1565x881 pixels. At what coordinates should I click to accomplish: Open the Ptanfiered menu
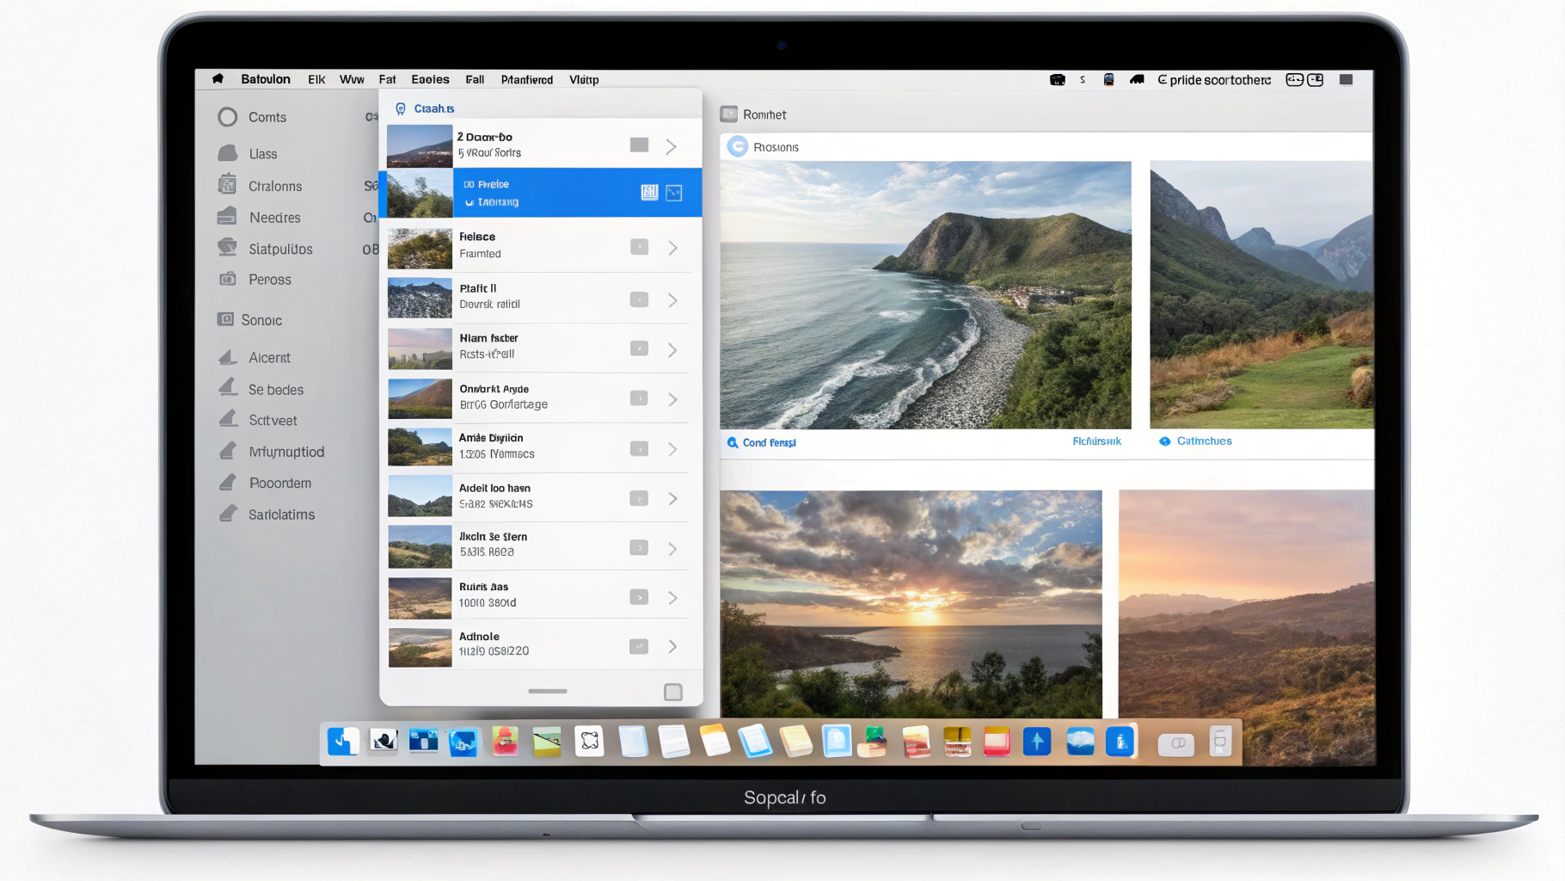click(526, 79)
